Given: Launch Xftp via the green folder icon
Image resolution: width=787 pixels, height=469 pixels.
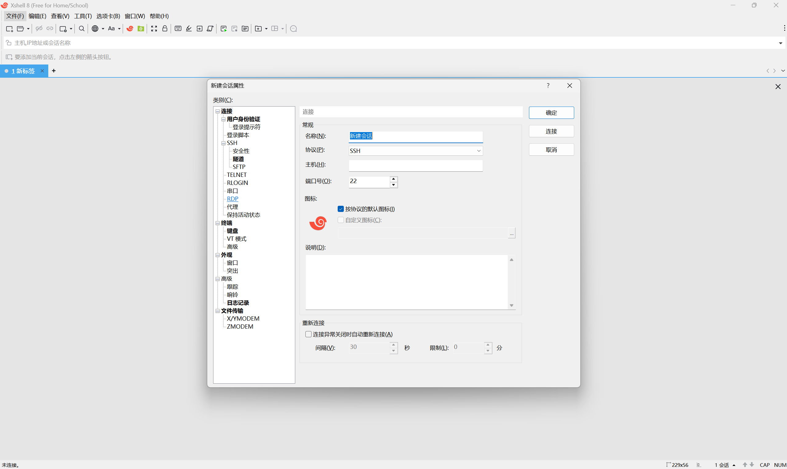Looking at the screenshot, I should click(x=141, y=29).
